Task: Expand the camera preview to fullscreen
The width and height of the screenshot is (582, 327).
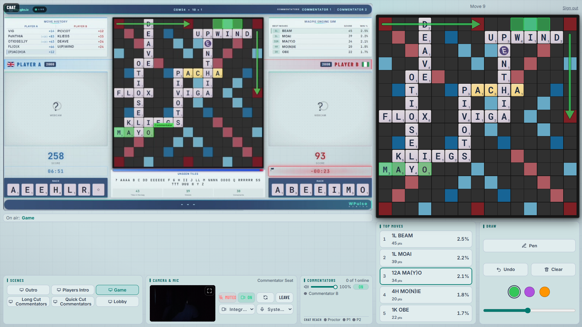Action: 209,291
